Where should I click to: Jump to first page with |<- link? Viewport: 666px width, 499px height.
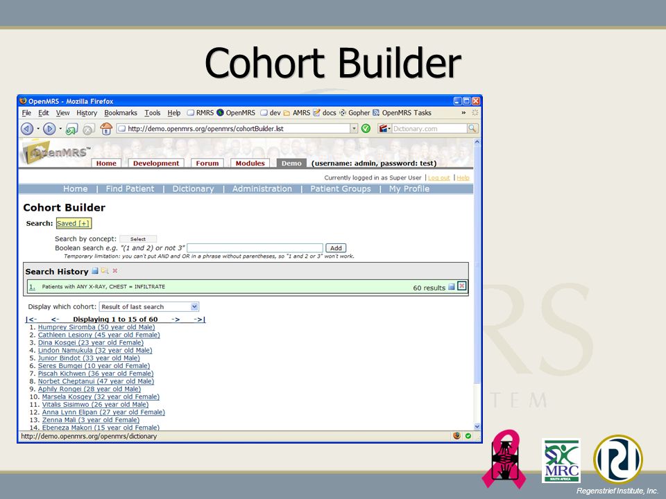(x=31, y=319)
